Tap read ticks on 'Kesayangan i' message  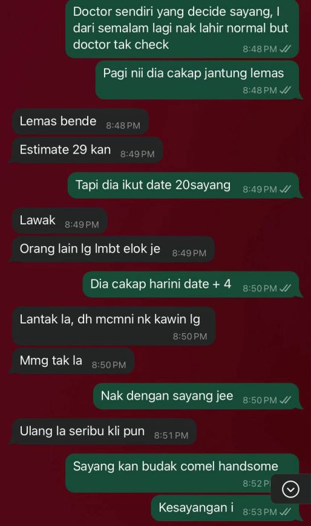click(285, 512)
